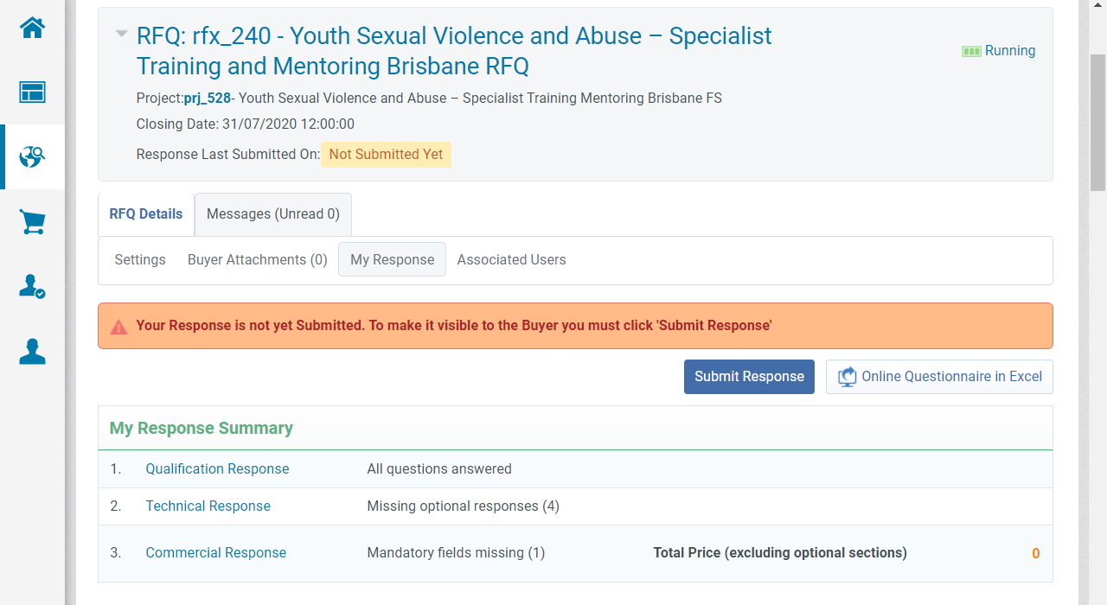1107x605 pixels.
Task: Select the Settings sub-tab
Action: click(140, 260)
